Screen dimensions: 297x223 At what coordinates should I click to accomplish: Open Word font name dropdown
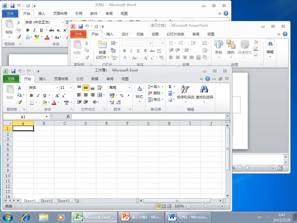[63, 22]
